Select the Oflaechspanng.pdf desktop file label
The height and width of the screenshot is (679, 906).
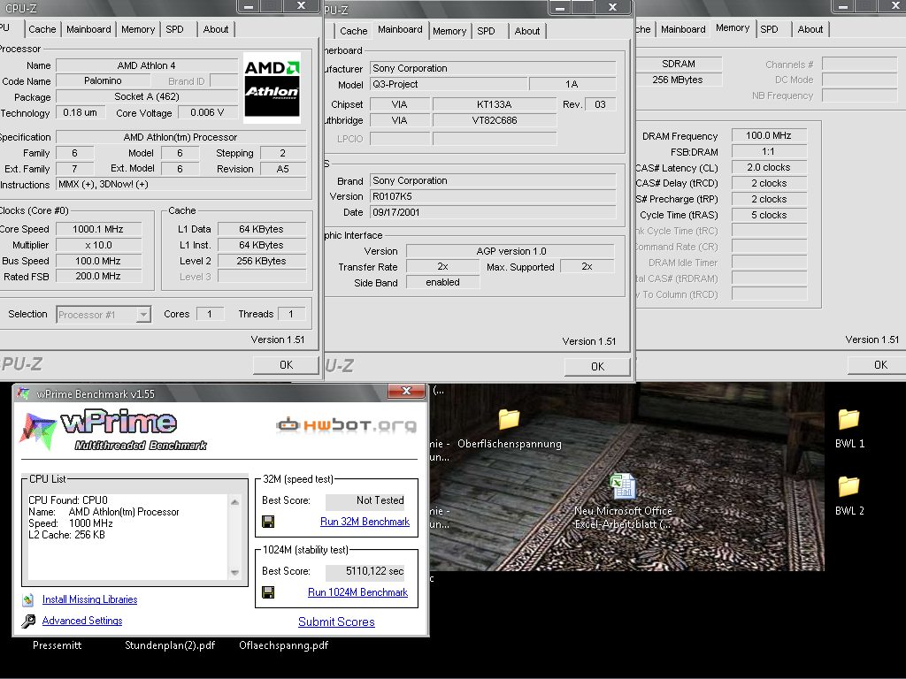coord(284,645)
